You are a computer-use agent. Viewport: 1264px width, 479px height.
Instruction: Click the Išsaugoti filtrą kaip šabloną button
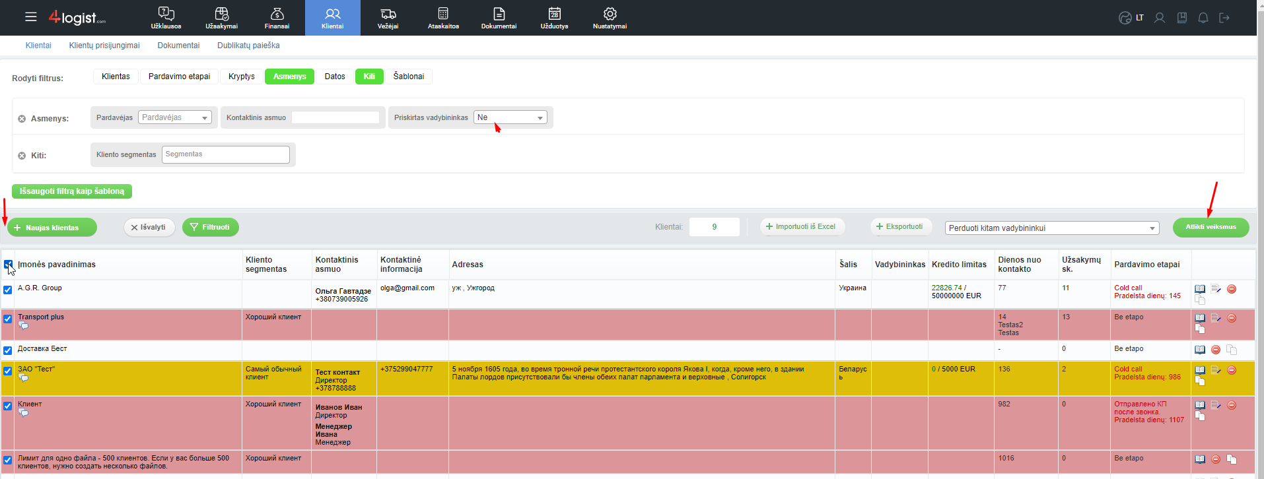coord(72,191)
